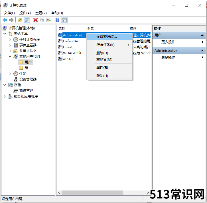Collapse the 系统工具 tree node
Image resolution: width=207 pixels, height=203 pixels.
pos(5,34)
